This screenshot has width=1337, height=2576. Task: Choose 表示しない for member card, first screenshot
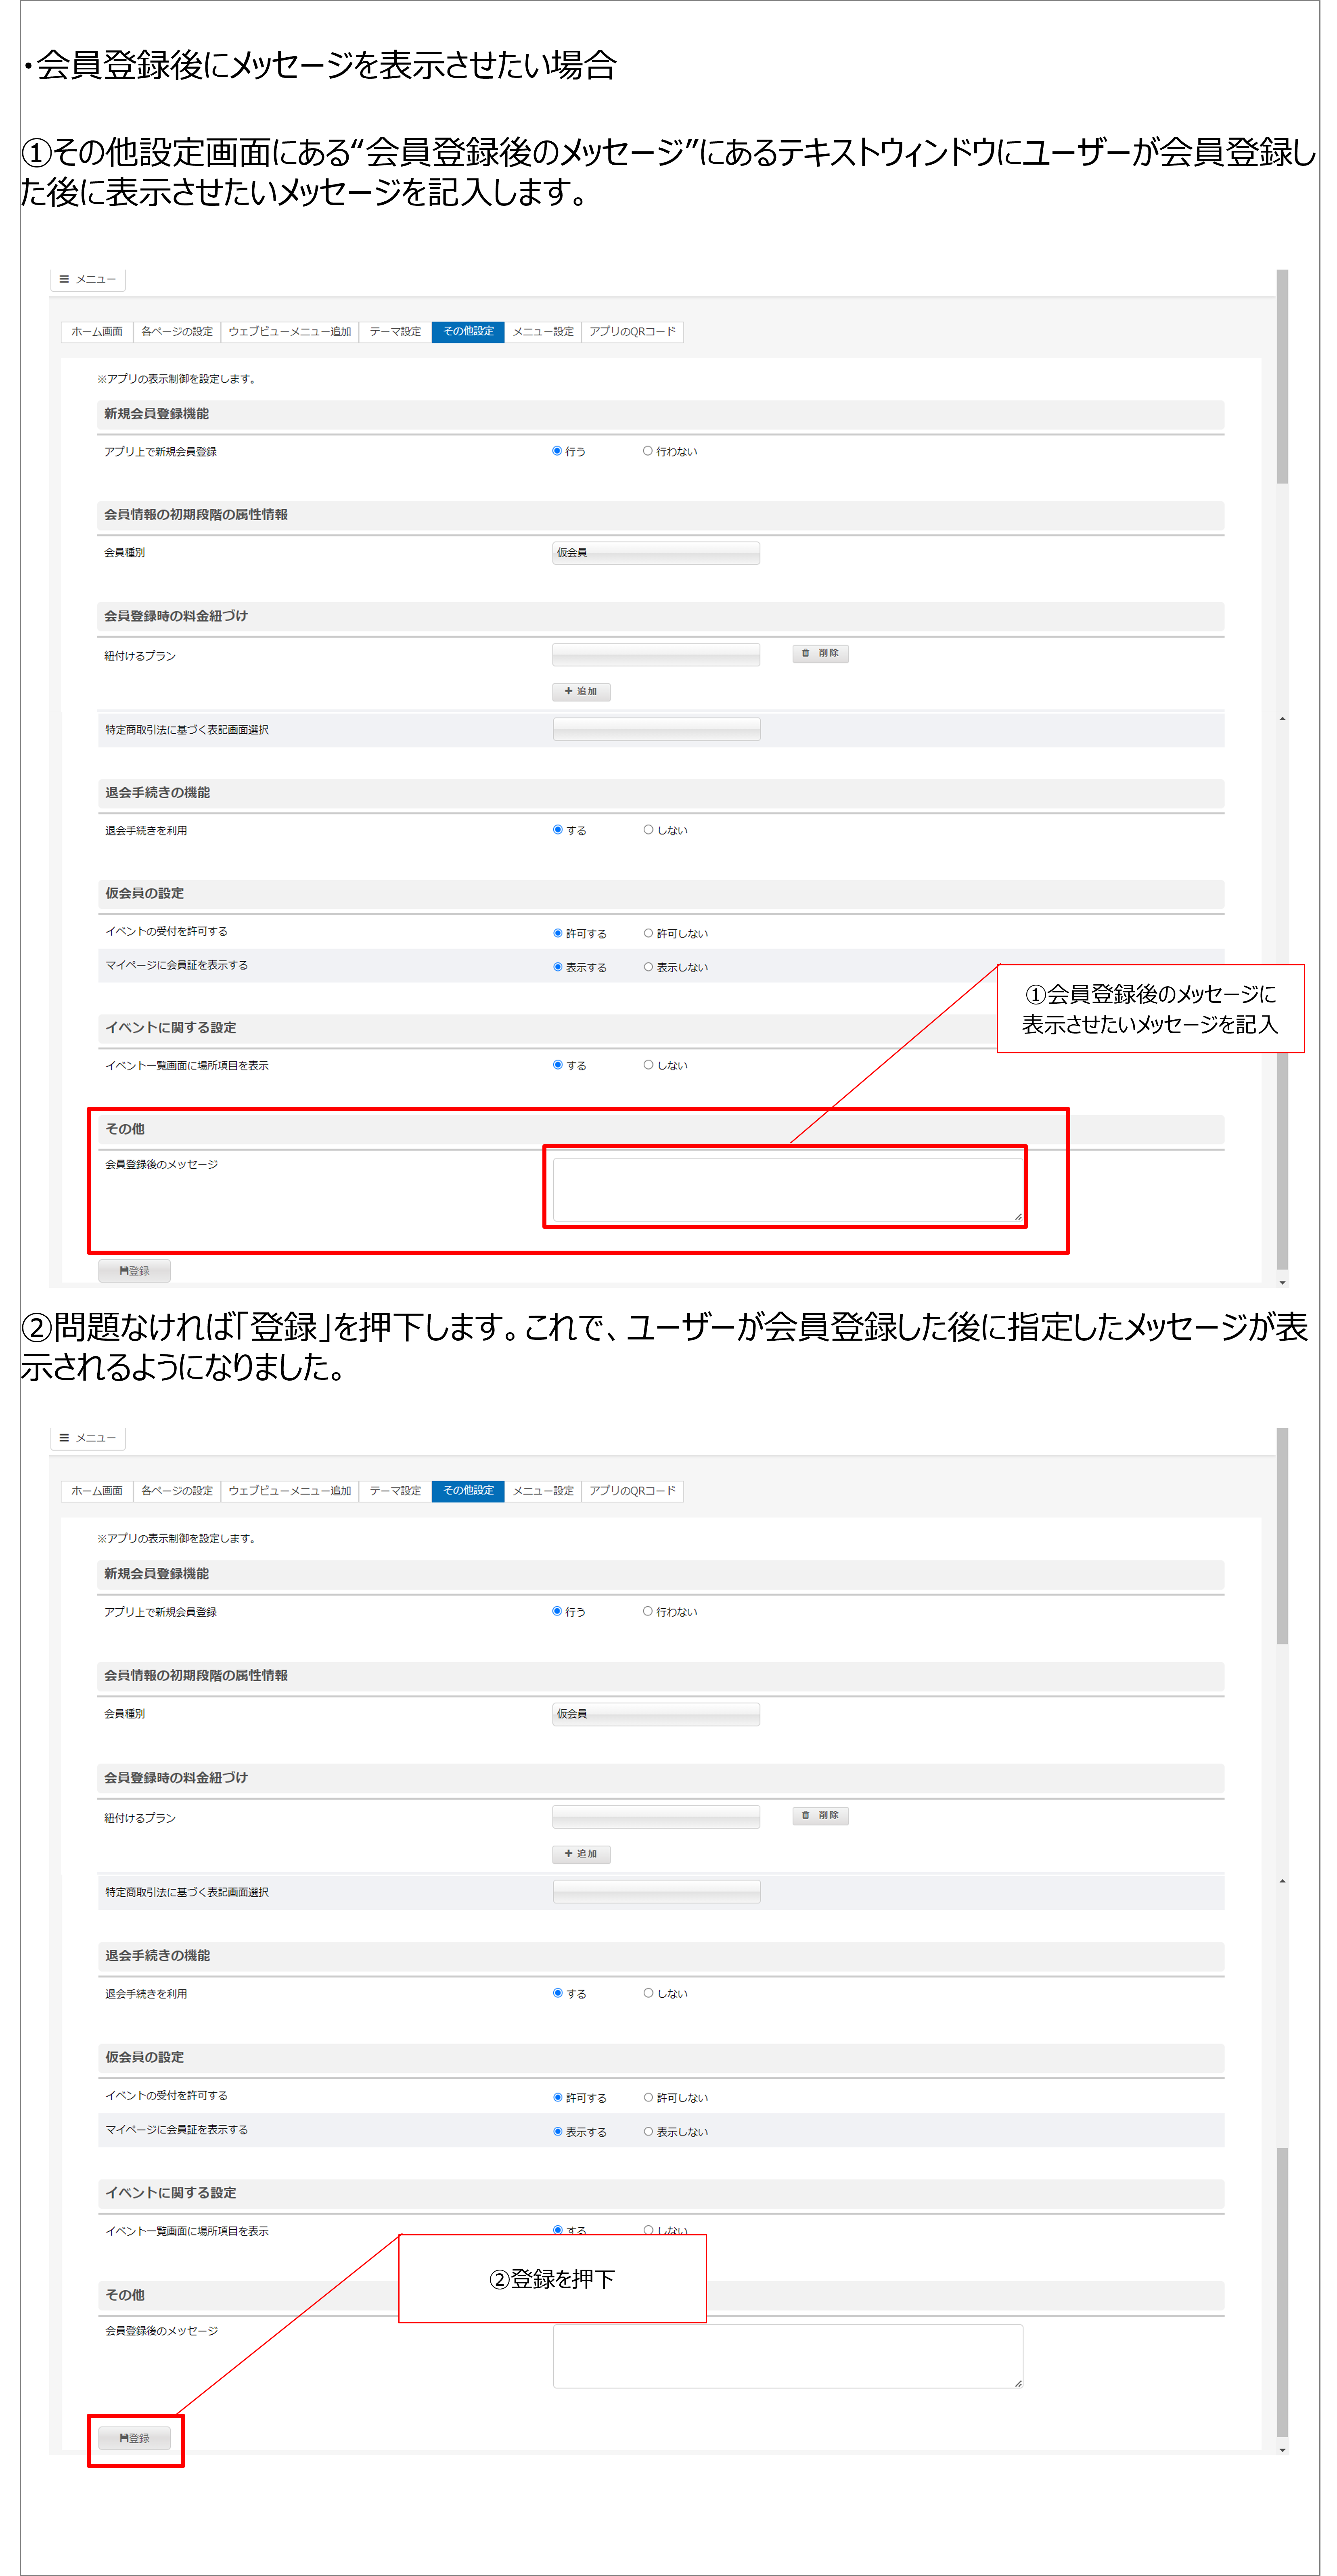649,967
